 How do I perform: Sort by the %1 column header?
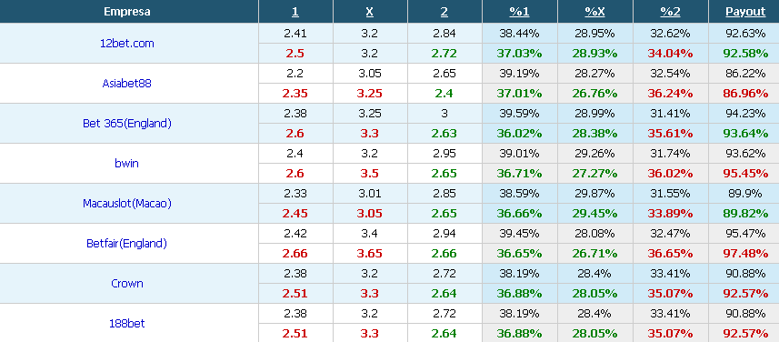pyautogui.click(x=519, y=12)
